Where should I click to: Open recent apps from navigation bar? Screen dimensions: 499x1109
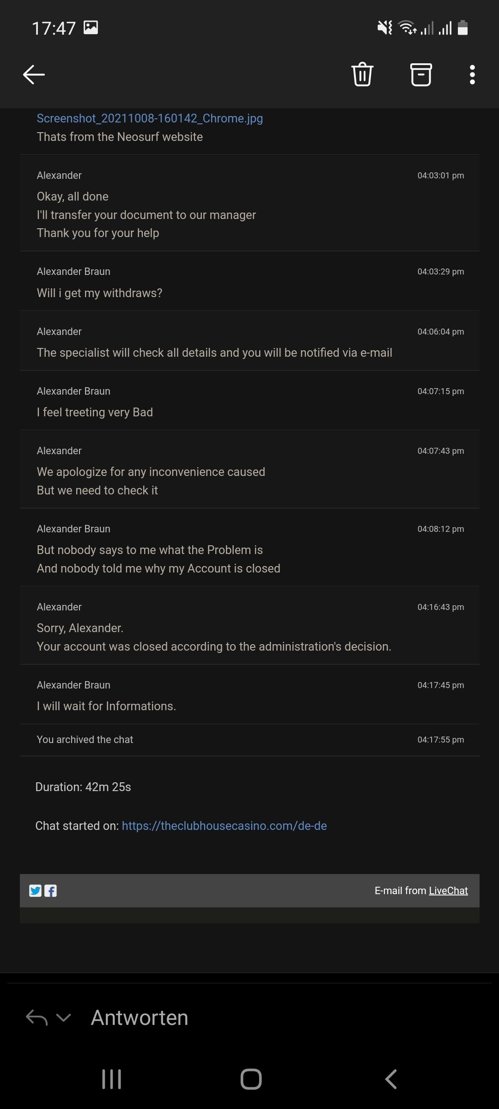[111, 1079]
